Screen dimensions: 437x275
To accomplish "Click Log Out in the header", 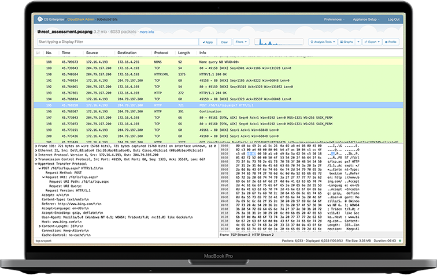I will [x=393, y=20].
